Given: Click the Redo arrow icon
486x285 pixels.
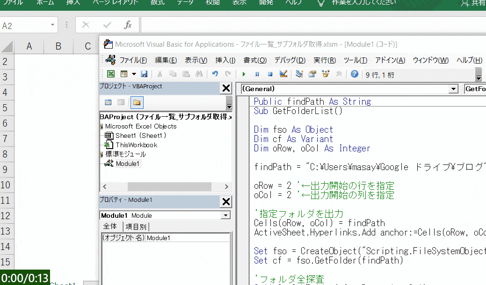Looking at the screenshot, I should (228, 74).
